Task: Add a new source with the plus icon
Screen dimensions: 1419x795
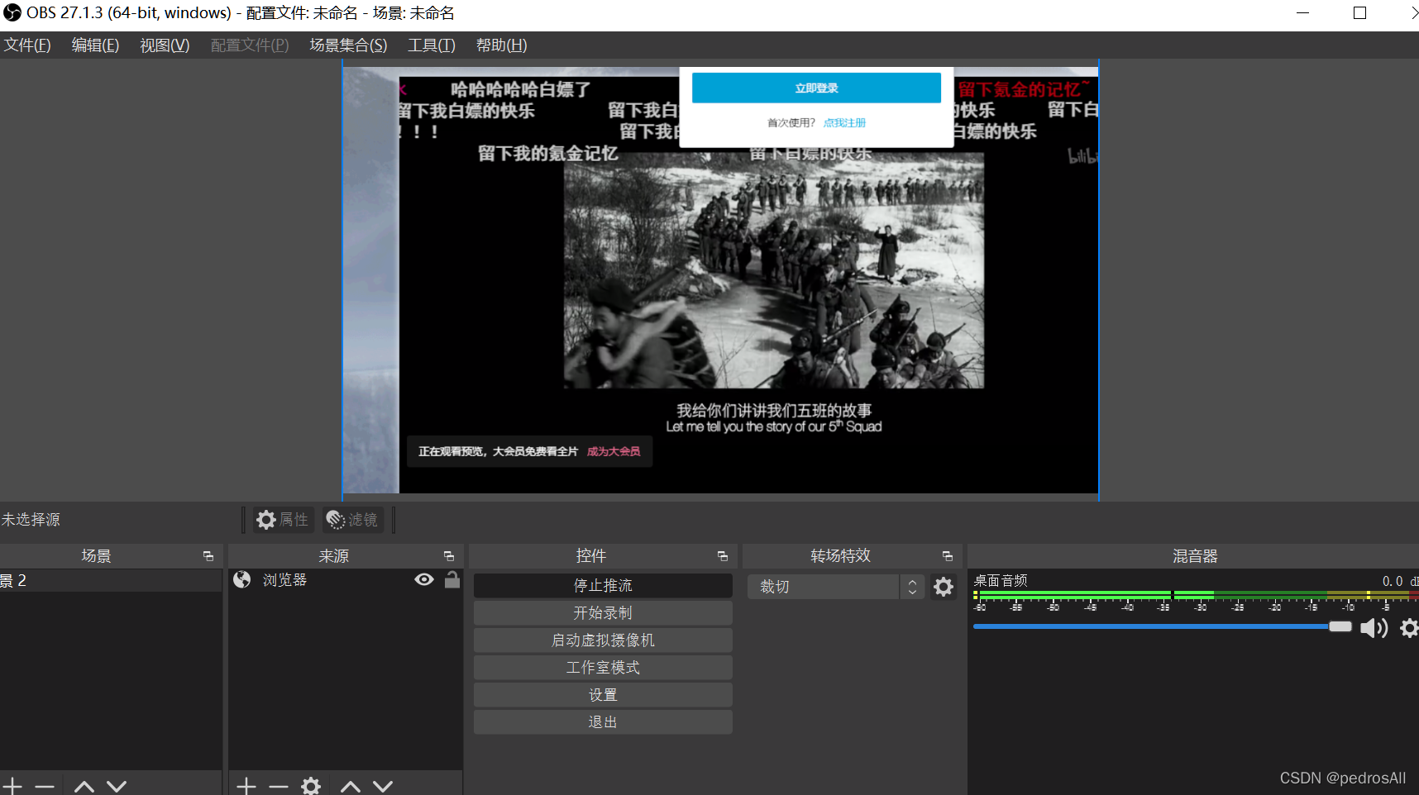Action: 246,786
